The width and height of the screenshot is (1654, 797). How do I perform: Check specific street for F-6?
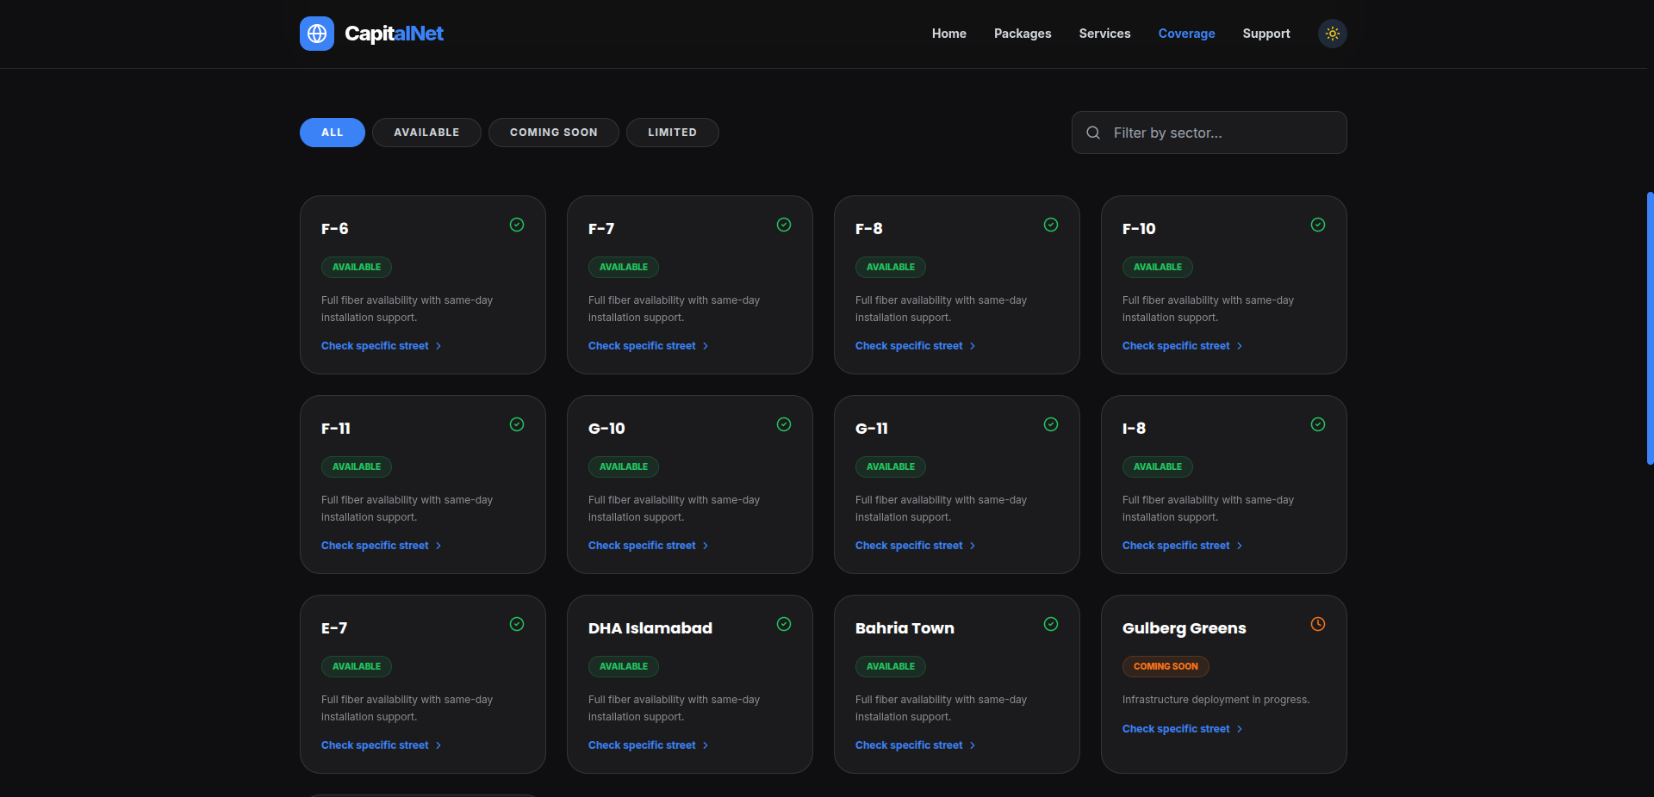(382, 346)
